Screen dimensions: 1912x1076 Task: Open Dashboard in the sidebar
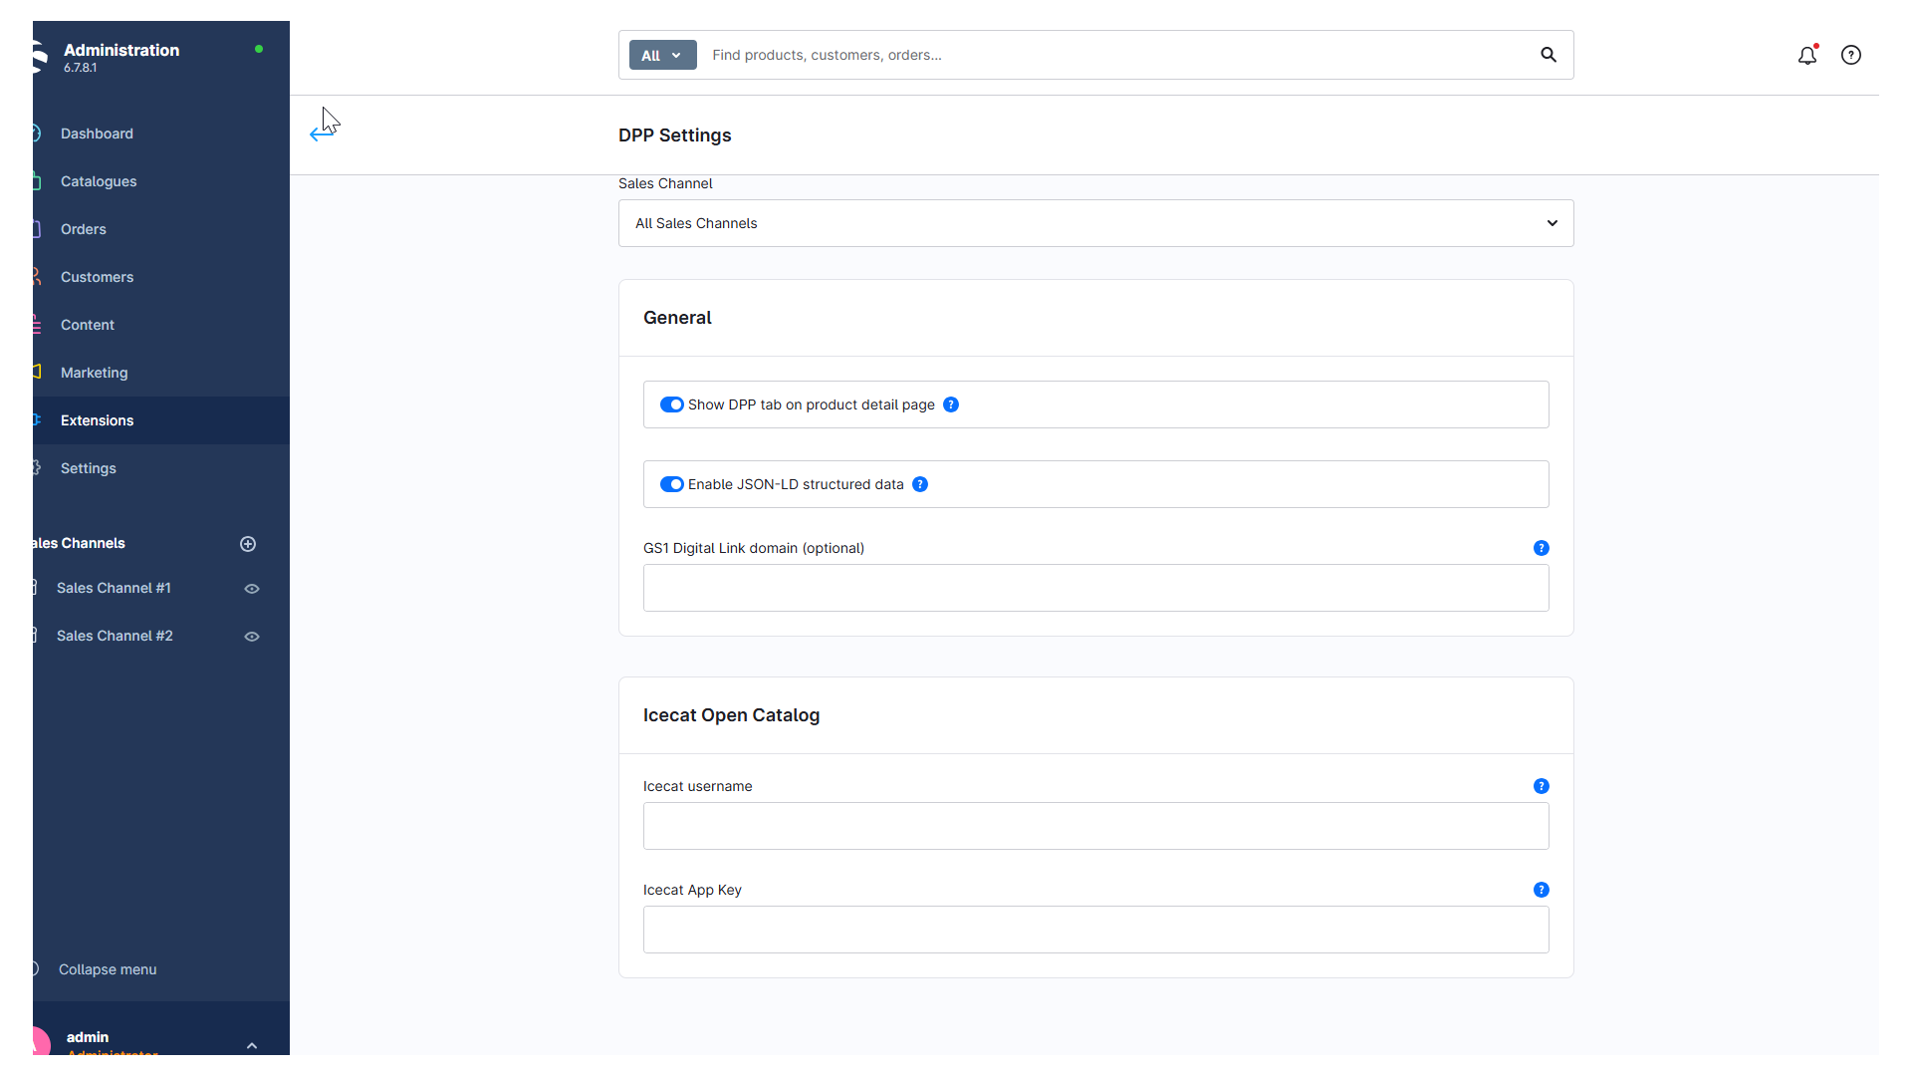click(x=161, y=134)
